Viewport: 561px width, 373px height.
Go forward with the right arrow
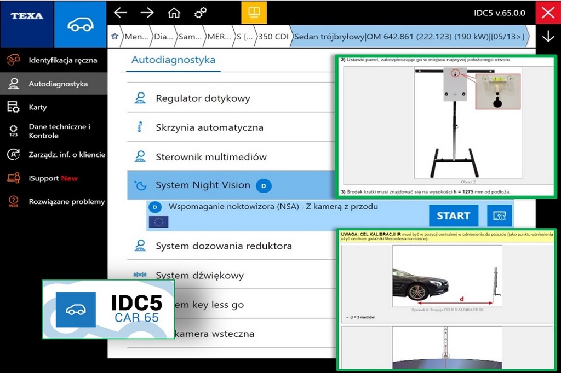click(147, 13)
